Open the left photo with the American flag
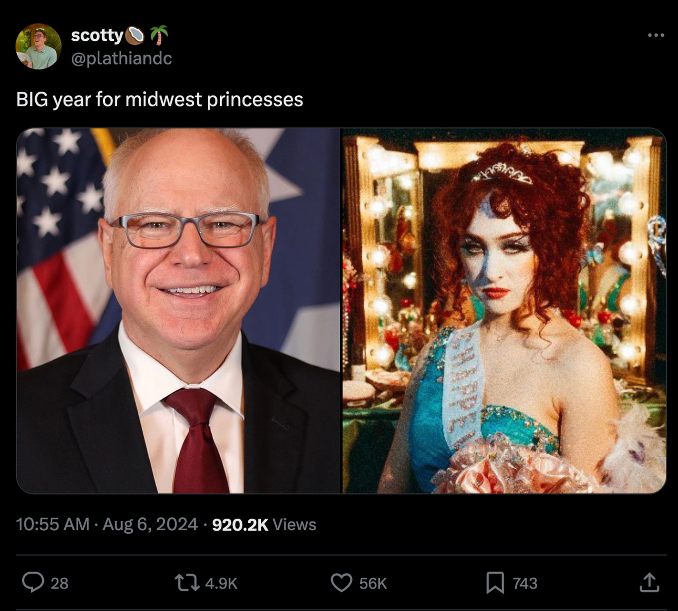Image resolution: width=678 pixels, height=611 pixels. coord(178,310)
